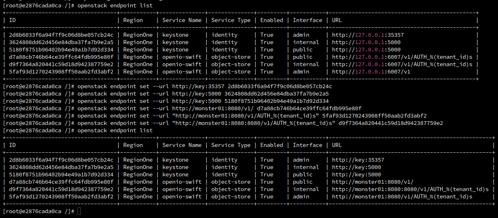Click the URL column header in second table

[x=337, y=145]
